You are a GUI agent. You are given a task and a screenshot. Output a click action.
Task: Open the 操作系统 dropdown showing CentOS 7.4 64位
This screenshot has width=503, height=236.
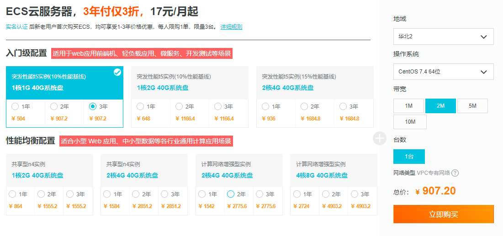point(443,72)
